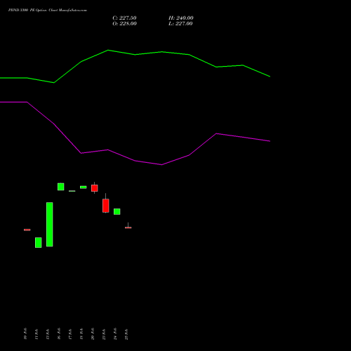Viewport: 351px width, 351px height.
Task: Select the 17 Feb date label
Action: [70, 333]
